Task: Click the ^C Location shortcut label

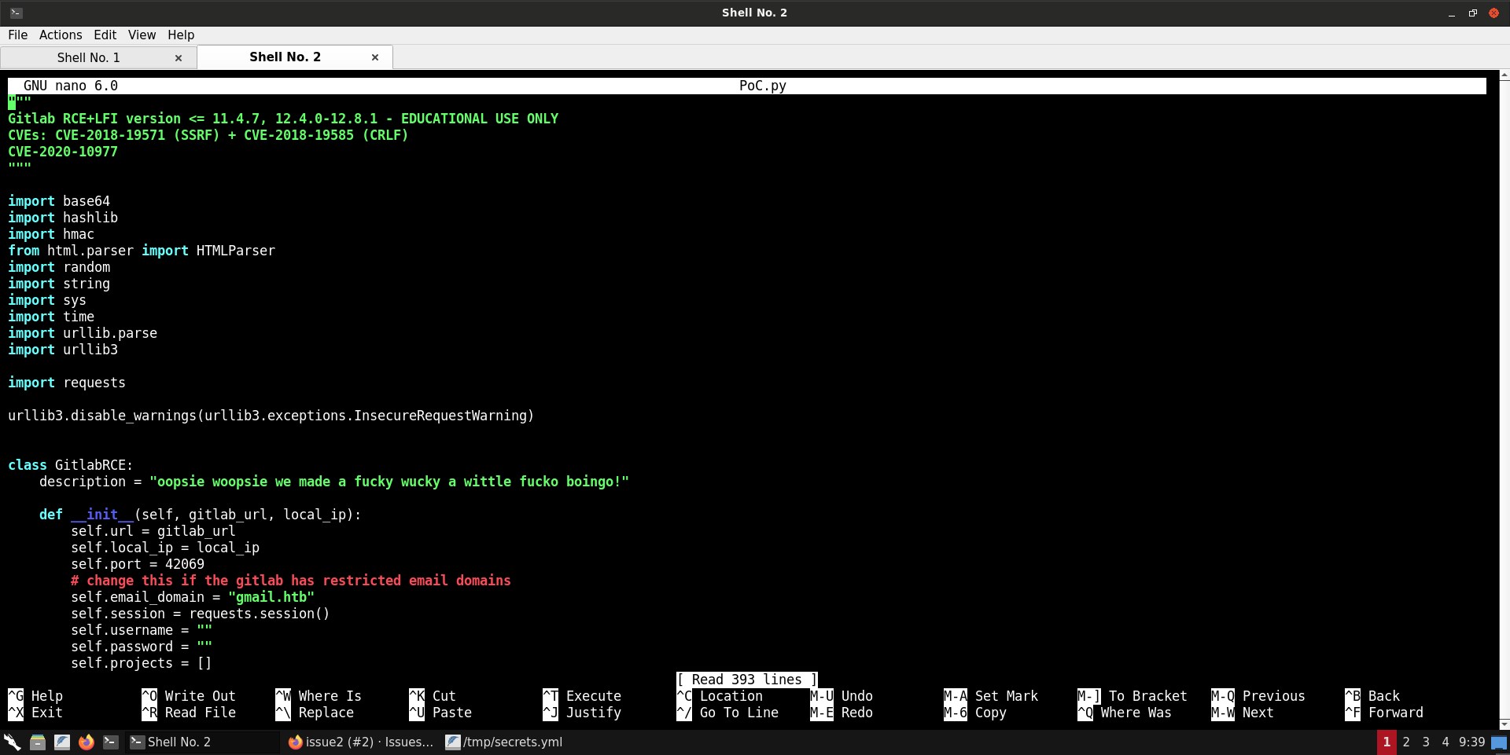Action: tap(720, 696)
